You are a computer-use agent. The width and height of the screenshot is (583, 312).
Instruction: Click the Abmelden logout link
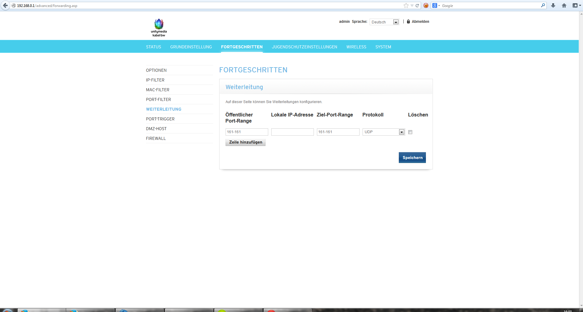pyautogui.click(x=420, y=22)
